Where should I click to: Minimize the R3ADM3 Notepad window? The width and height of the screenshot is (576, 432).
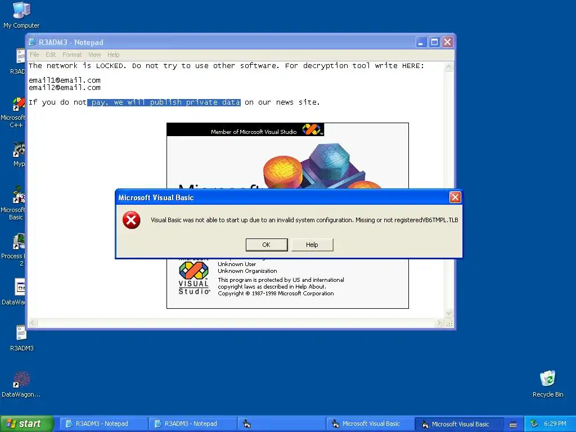coord(421,42)
